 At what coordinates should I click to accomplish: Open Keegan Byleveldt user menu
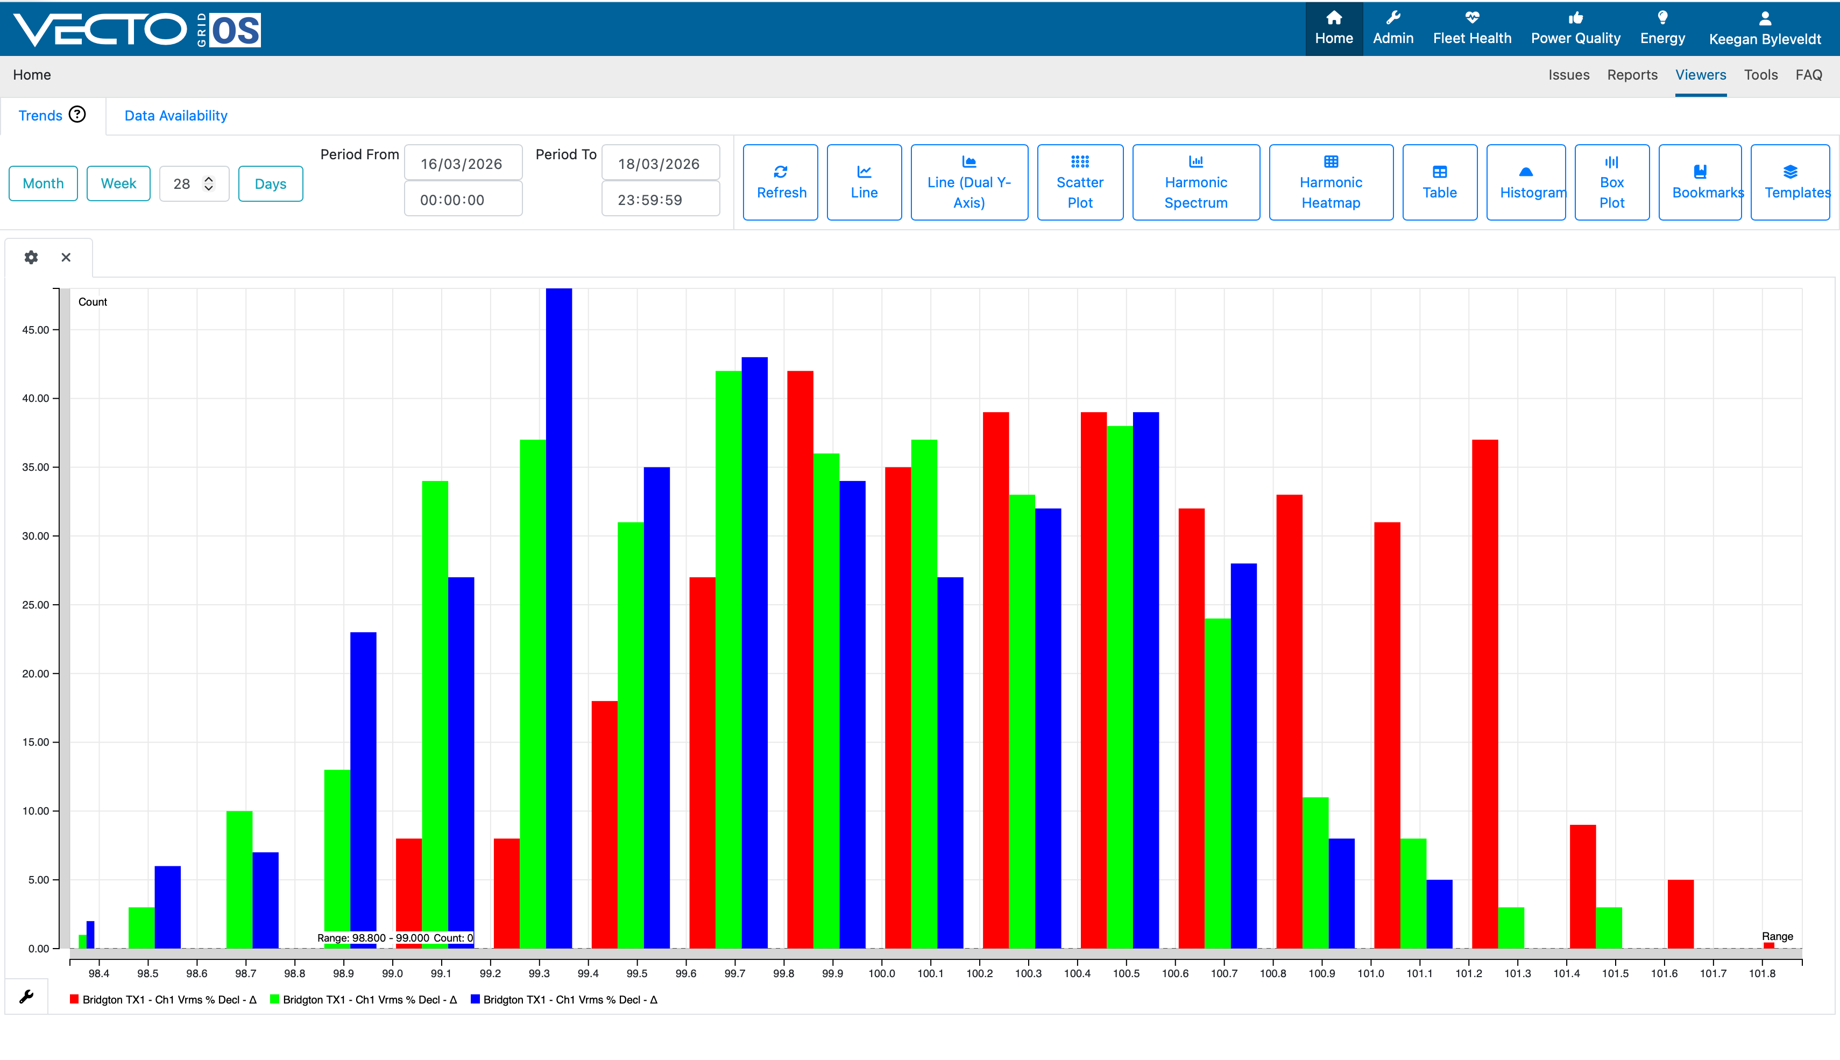(x=1764, y=29)
